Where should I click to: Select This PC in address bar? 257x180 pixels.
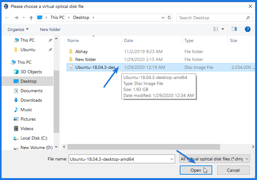click(x=57, y=17)
